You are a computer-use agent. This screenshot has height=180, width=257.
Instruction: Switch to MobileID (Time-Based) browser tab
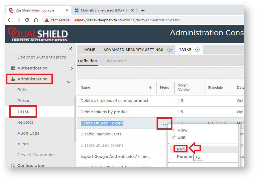click(104, 10)
